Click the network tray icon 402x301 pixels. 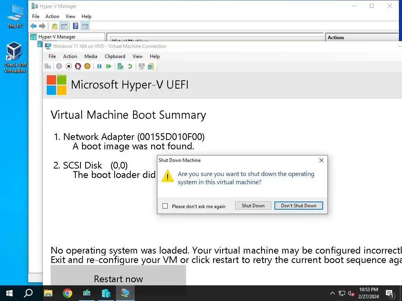point(342,293)
